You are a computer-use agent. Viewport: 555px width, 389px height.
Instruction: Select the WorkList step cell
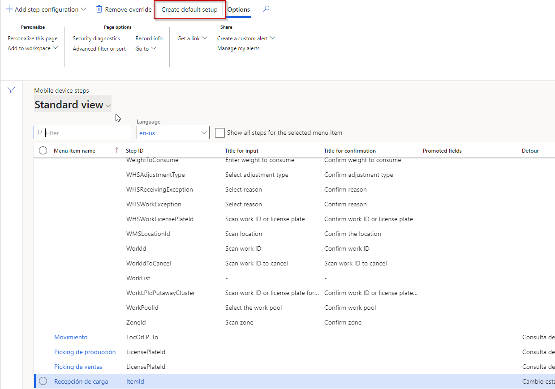(138, 278)
